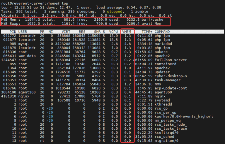Click the RES column header
The height and width of the screenshot is (144, 225).
coord(82,32)
